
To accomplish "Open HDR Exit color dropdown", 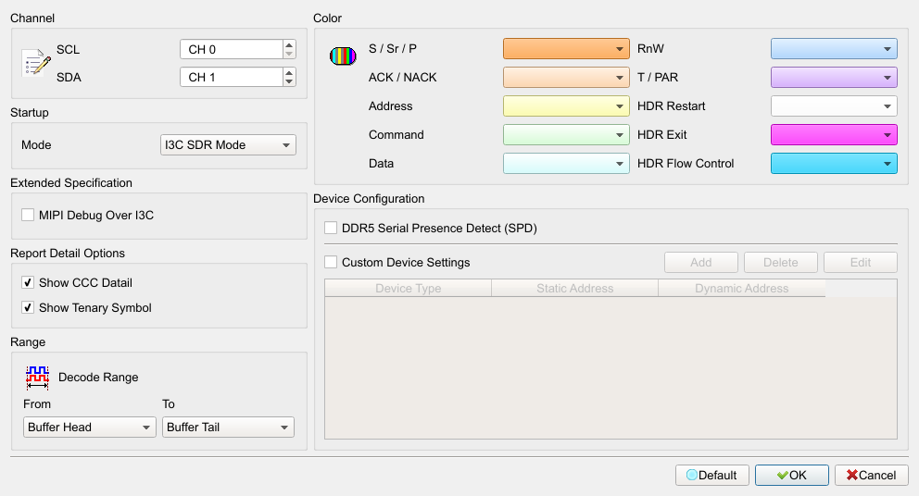I will coord(834,135).
